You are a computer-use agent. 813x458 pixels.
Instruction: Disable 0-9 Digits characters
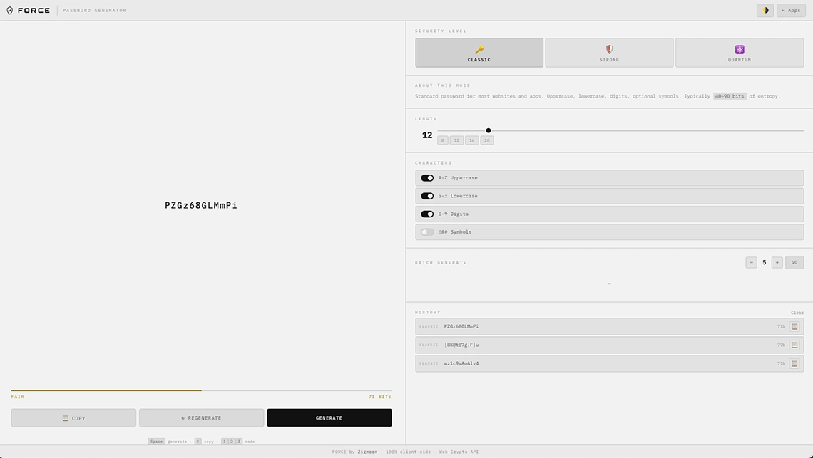pos(427,214)
